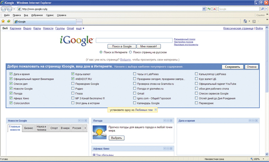Open the Избранное menu
This screenshot has width=269, height=162.
37,15
